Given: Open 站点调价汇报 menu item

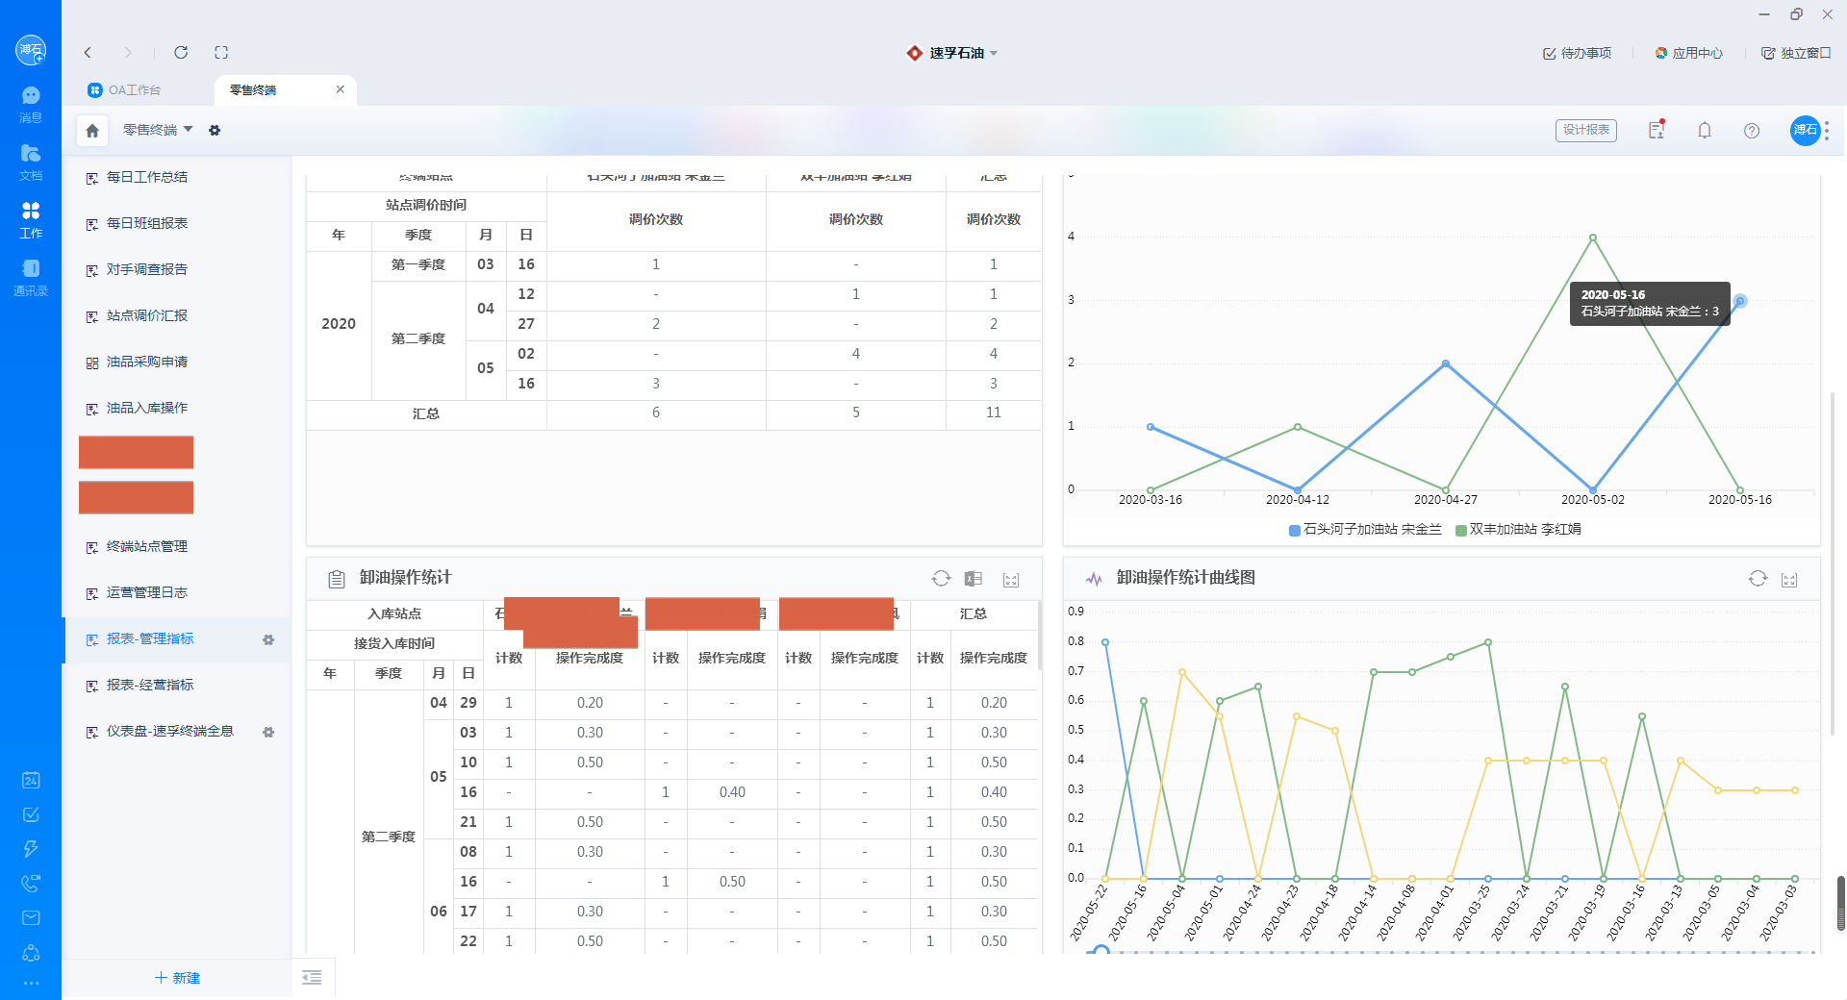Looking at the screenshot, I should pyautogui.click(x=146, y=316).
